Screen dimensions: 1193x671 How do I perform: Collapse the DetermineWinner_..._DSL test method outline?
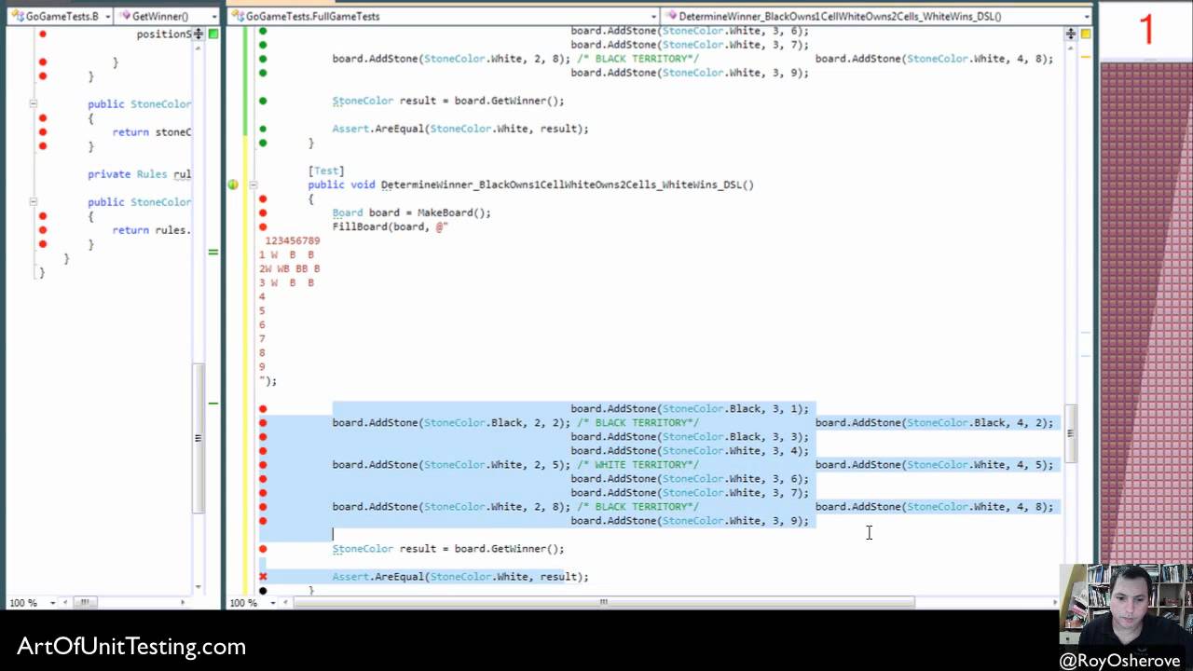253,185
